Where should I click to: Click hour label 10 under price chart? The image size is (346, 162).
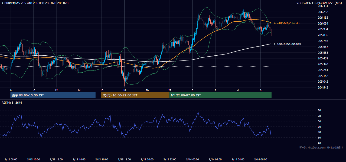(34, 90)
